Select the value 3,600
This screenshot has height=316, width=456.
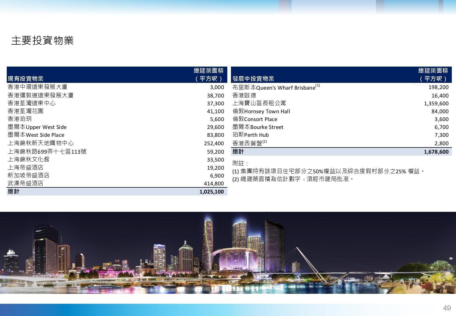pyautogui.click(x=442, y=119)
